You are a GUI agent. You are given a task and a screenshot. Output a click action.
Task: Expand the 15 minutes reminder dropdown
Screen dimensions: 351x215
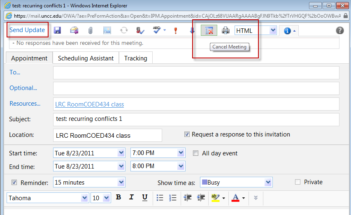click(121, 183)
